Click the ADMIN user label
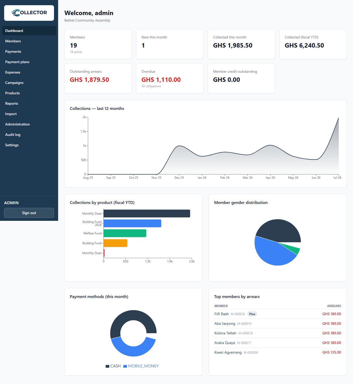The width and height of the screenshot is (353, 384). (x=11, y=203)
